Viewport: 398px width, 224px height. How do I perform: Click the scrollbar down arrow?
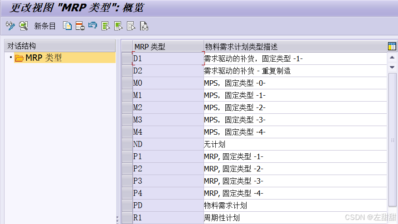[392, 67]
